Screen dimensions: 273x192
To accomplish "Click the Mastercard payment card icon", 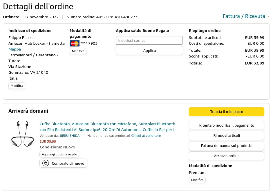I will coord(75,44).
